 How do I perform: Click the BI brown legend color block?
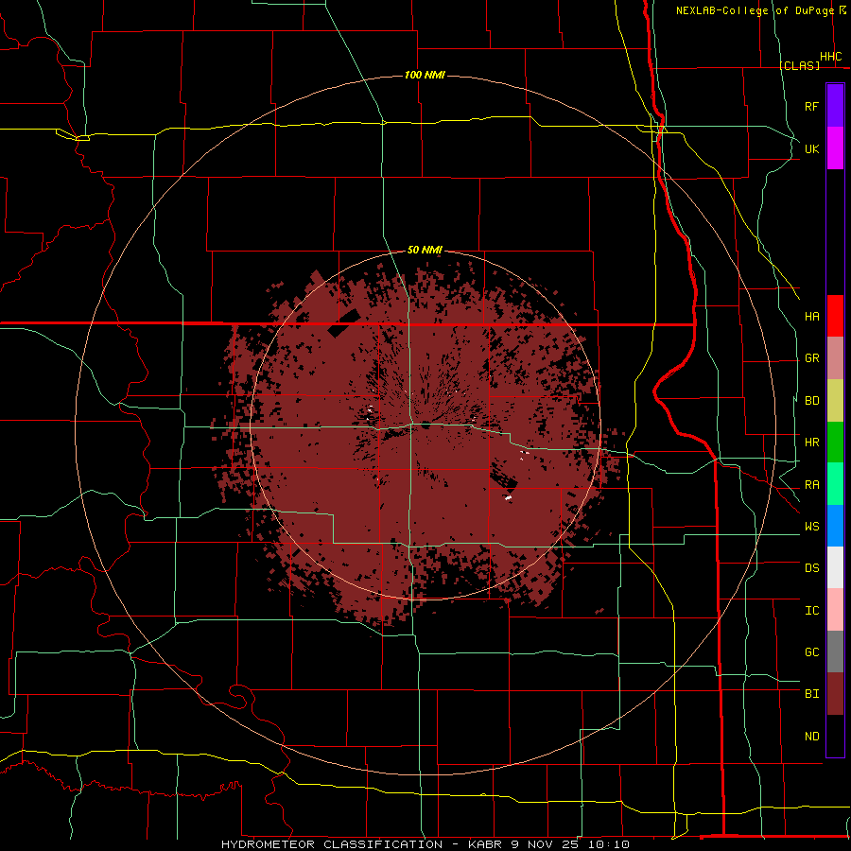click(x=835, y=694)
